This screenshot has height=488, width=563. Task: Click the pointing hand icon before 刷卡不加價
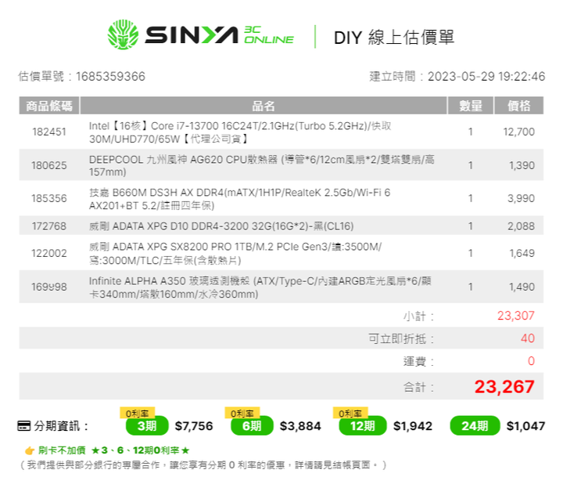tap(30, 450)
